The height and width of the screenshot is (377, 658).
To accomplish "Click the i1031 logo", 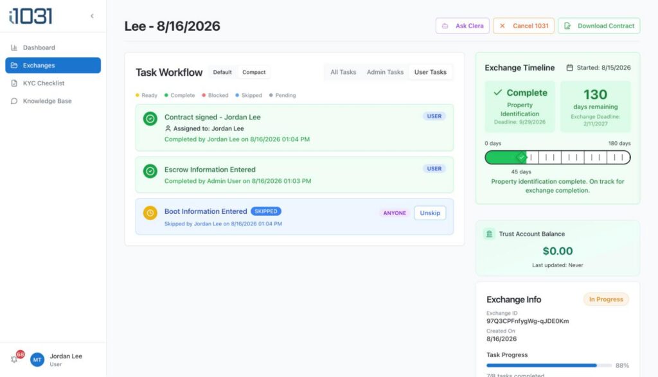I will point(31,16).
